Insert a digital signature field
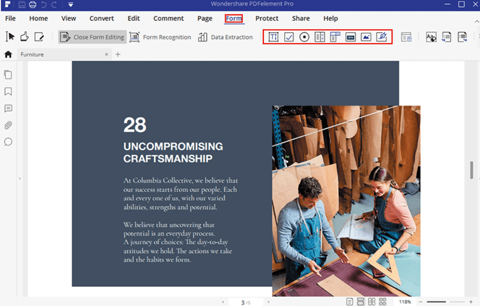This screenshot has width=480, height=306. [382, 37]
